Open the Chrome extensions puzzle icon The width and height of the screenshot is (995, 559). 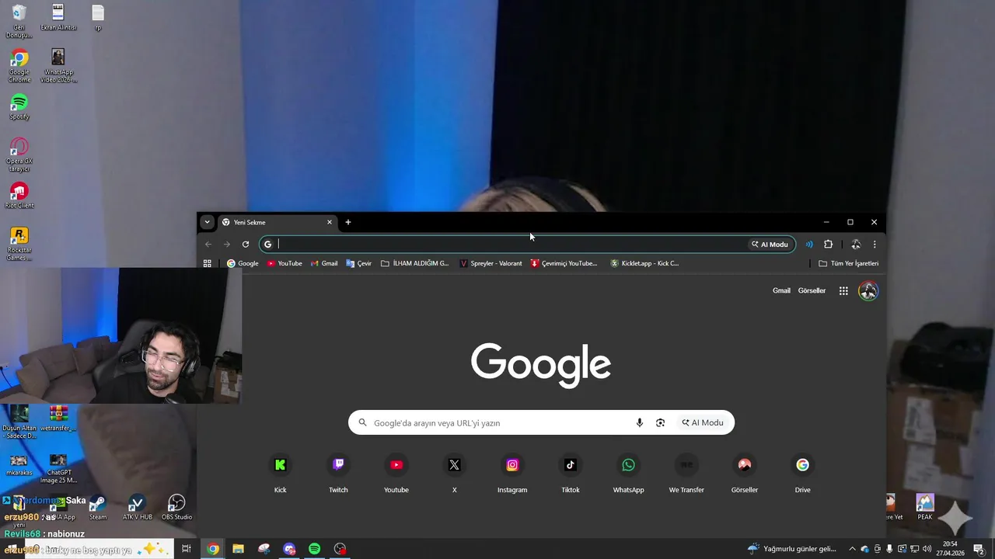tap(828, 244)
